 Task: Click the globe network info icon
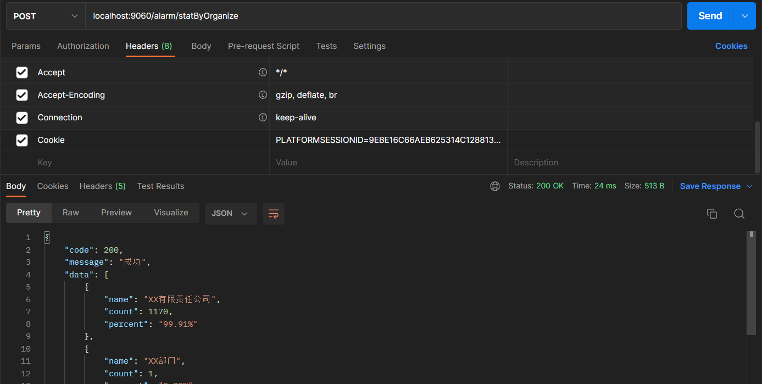tap(494, 186)
